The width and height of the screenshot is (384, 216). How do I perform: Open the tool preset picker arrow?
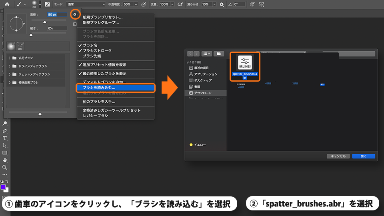point(24,4)
